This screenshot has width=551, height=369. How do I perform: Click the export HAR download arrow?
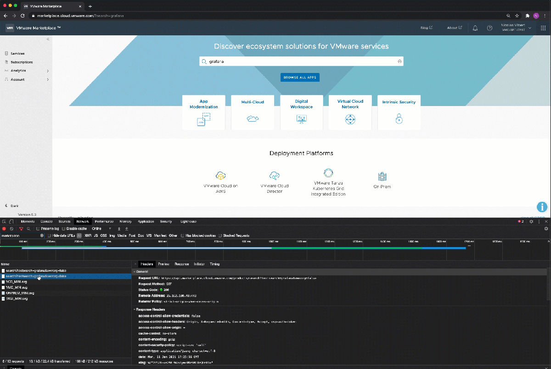[x=127, y=229]
